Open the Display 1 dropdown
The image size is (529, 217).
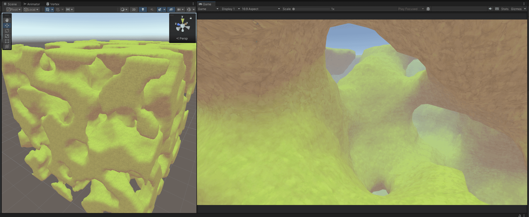230,9
